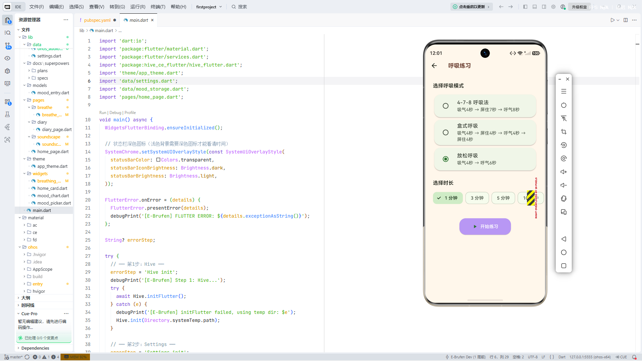Toggle primary sidebar layout icon
642x361 pixels.
[525, 7]
